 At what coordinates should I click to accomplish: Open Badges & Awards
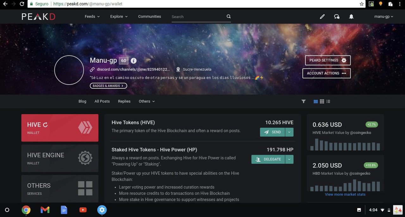[109, 86]
